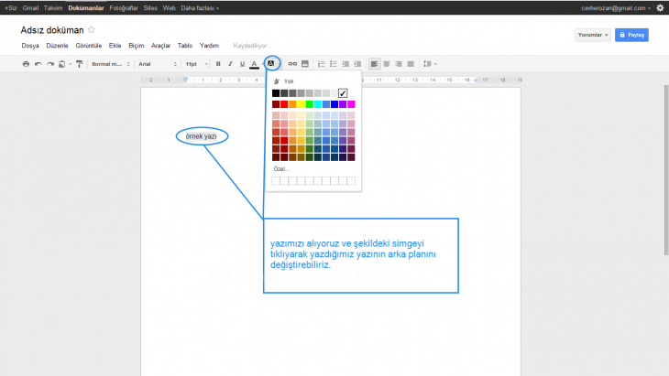This screenshot has height=376, width=669.
Task: Toggle underline formatting
Action: click(x=242, y=64)
